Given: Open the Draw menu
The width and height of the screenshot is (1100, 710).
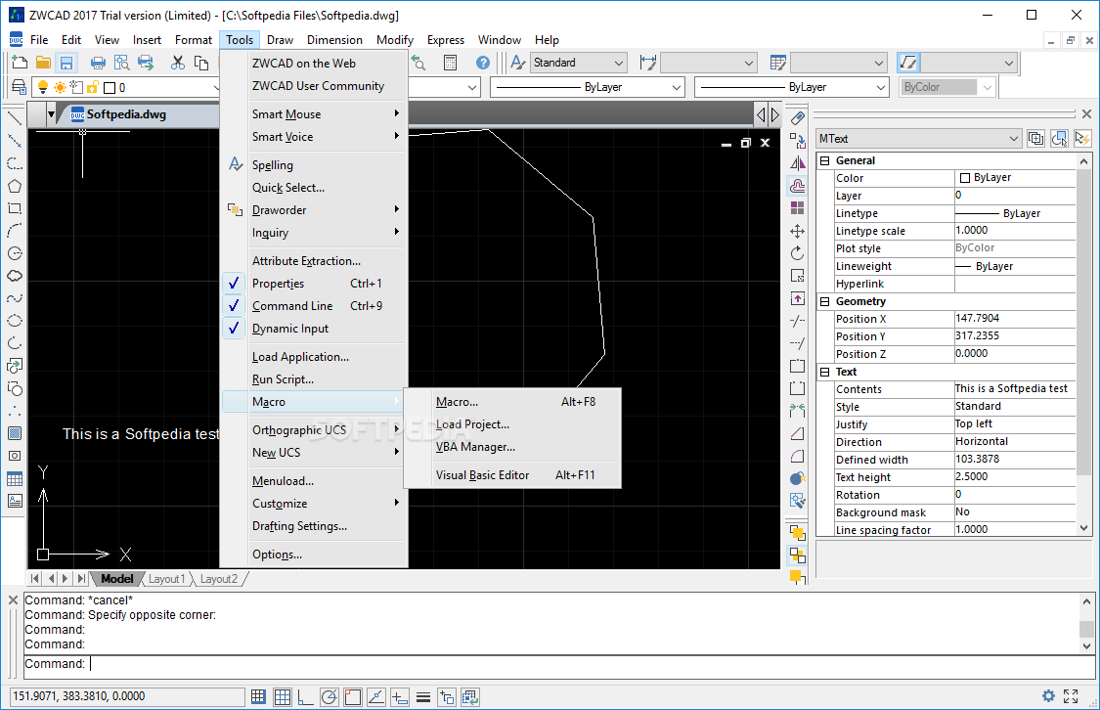Looking at the screenshot, I should pyautogui.click(x=280, y=40).
